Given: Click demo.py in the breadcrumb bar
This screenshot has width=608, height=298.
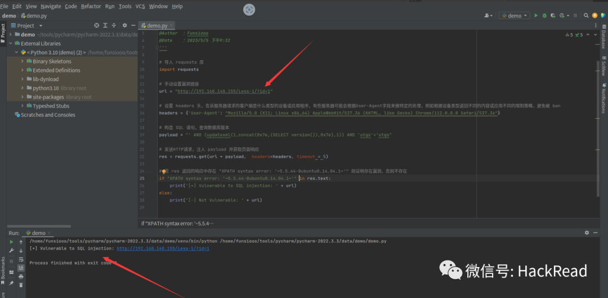Looking at the screenshot, I should coord(33,16).
